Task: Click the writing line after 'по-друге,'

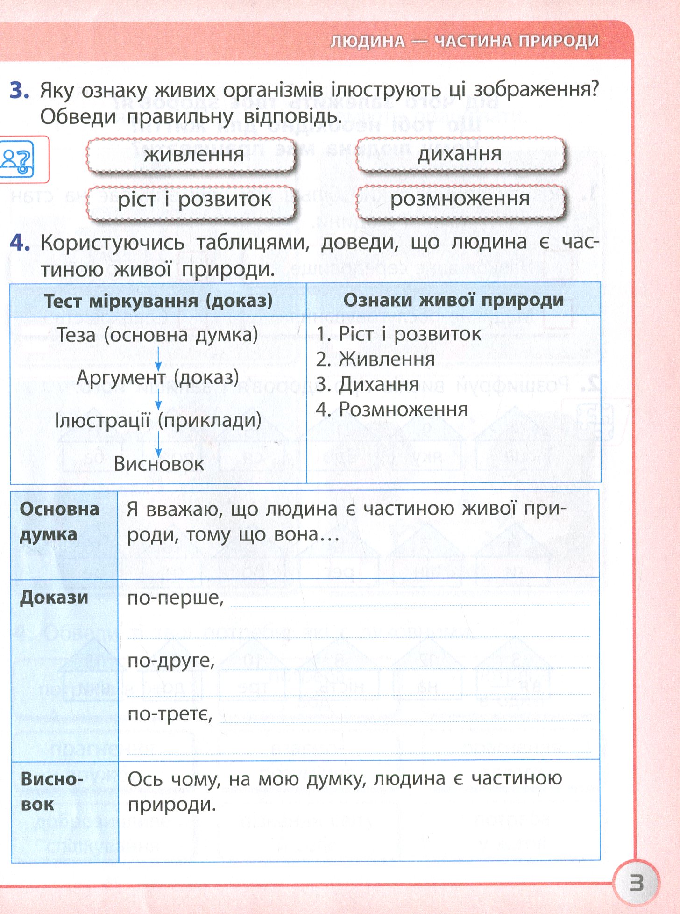Action: coord(406,668)
